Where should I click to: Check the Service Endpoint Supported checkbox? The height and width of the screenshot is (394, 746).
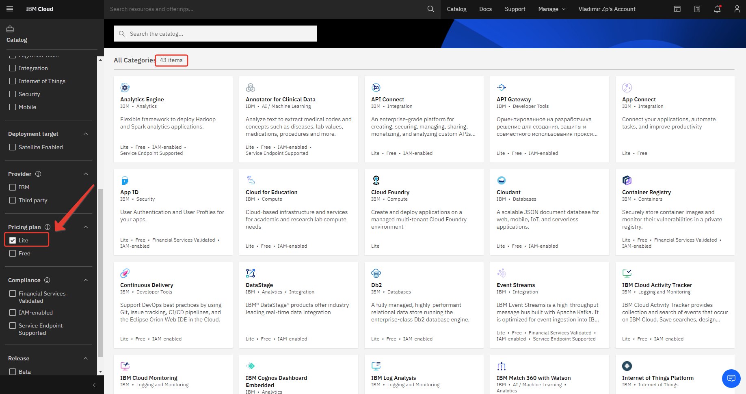13,325
